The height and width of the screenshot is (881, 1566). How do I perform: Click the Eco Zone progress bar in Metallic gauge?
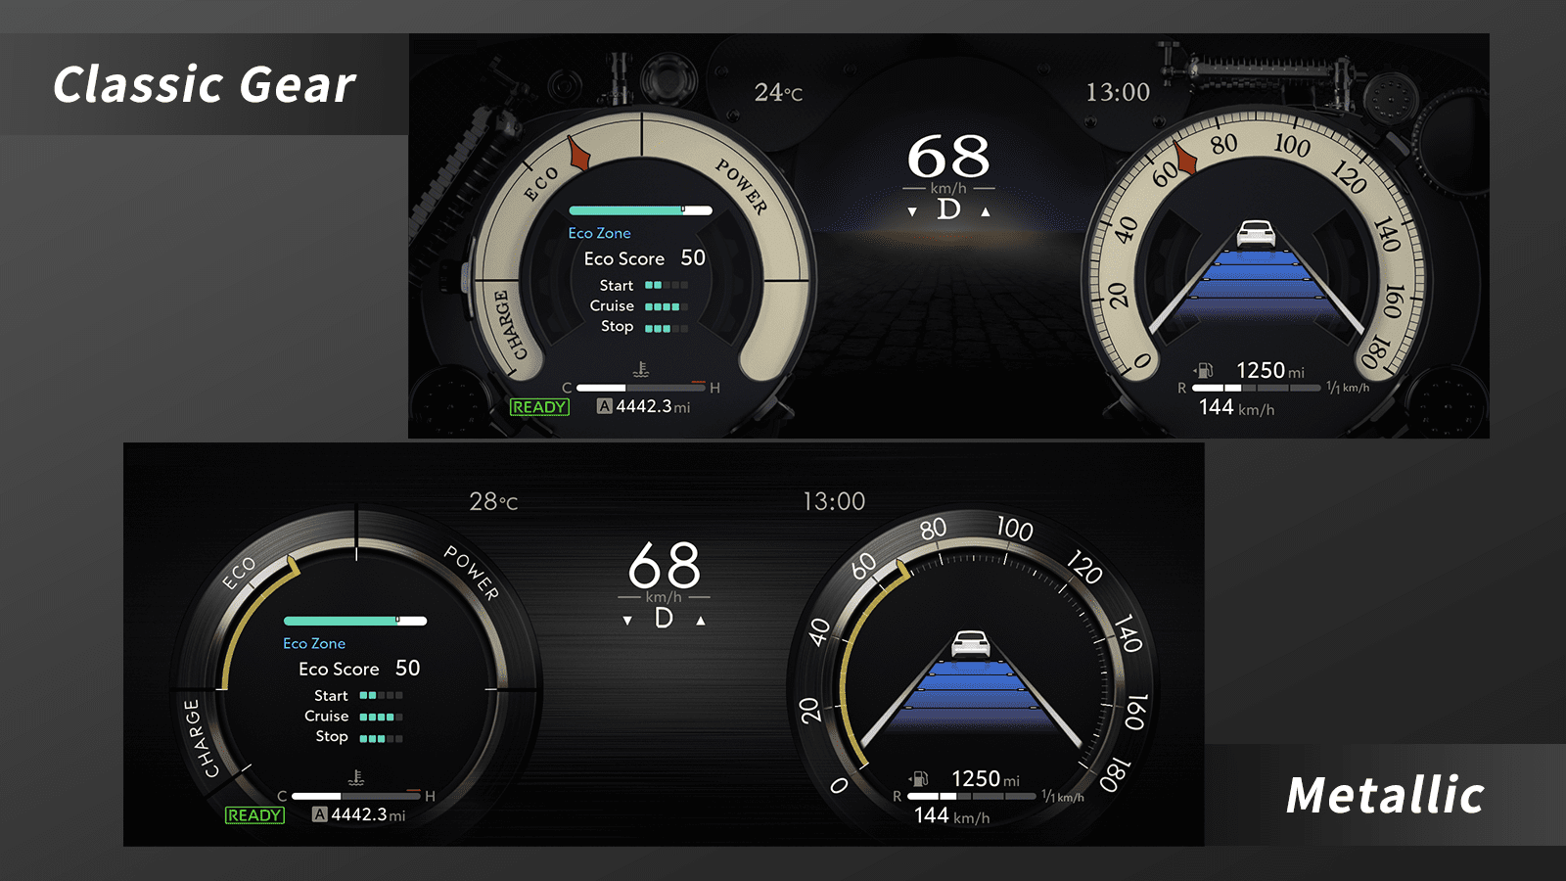(x=355, y=621)
